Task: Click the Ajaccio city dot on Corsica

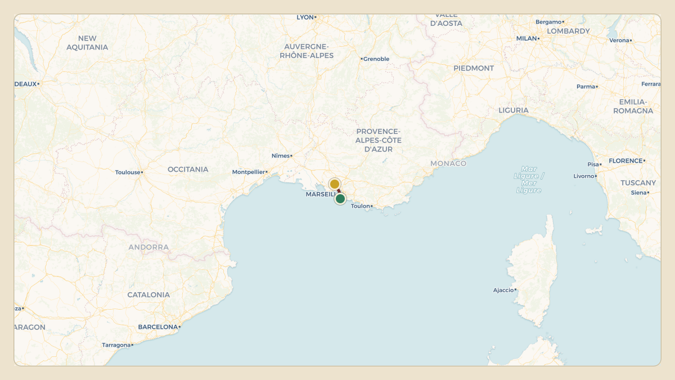Action: point(515,290)
